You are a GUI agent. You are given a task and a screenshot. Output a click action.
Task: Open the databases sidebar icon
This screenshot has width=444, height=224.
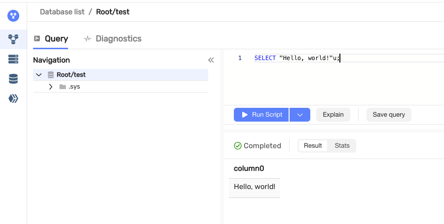13,39
